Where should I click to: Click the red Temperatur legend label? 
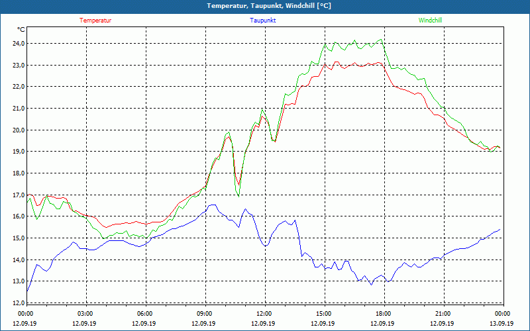[95, 21]
